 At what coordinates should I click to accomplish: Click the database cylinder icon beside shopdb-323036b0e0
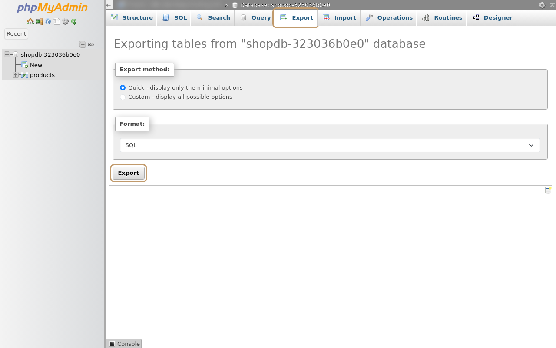tap(16, 54)
